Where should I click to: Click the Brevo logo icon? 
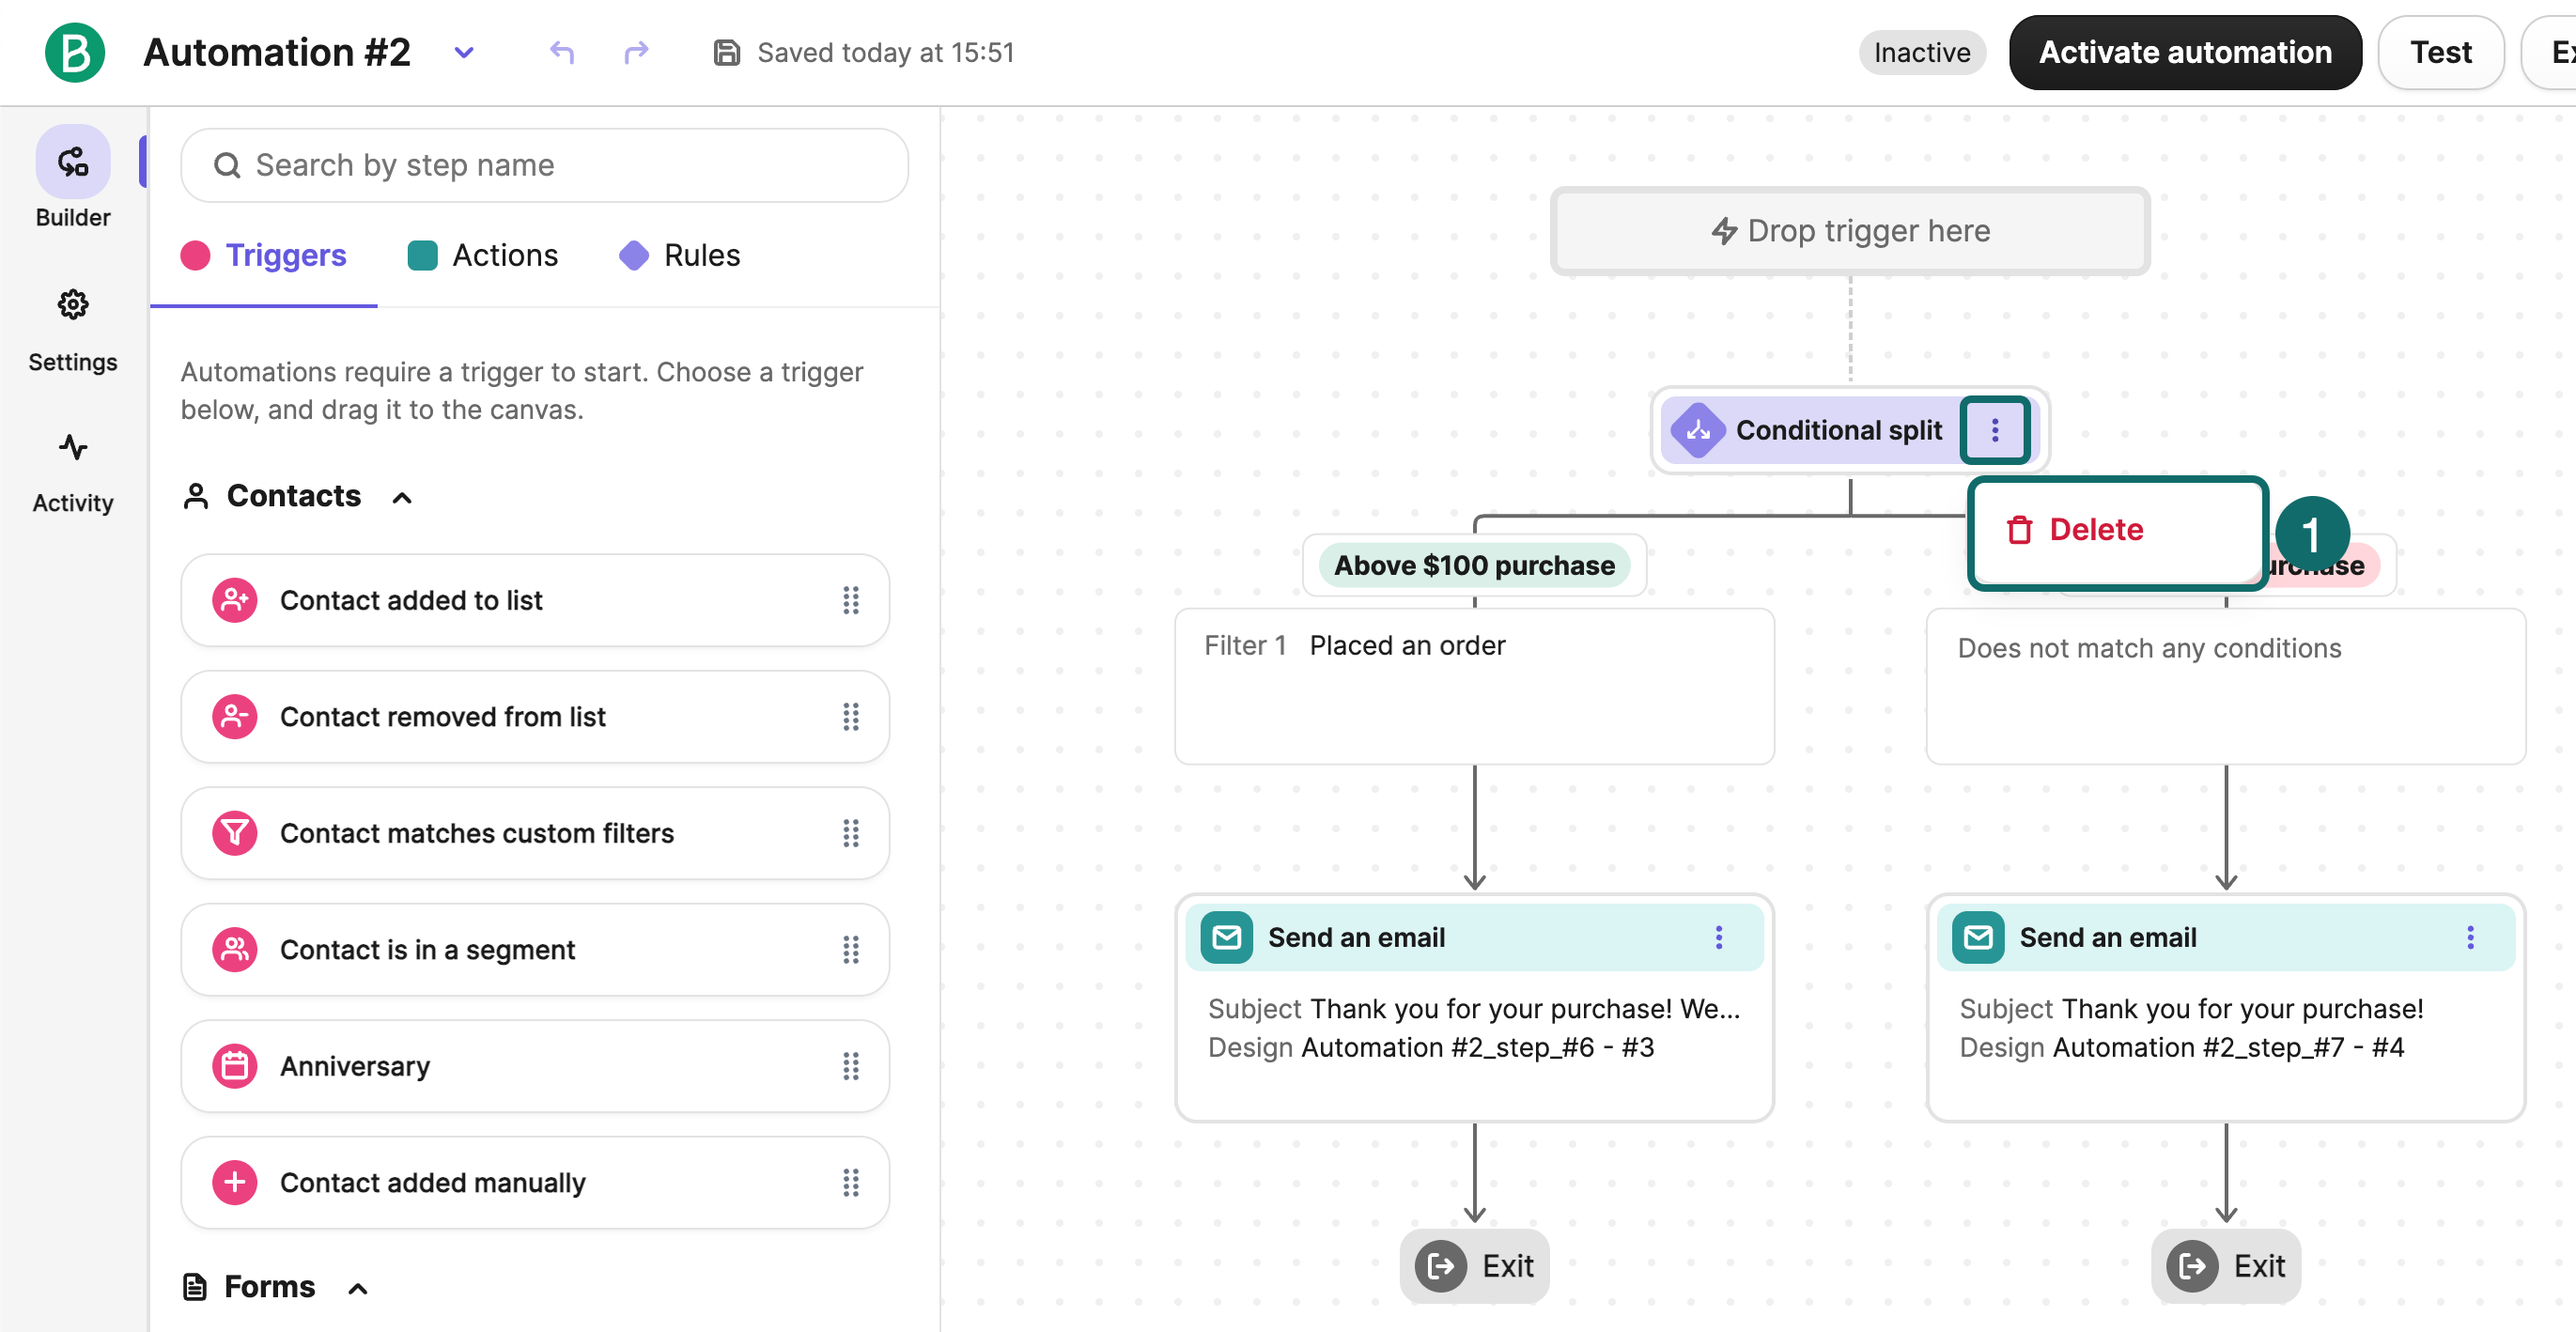75,52
